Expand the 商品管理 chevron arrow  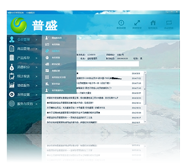click(x=36, y=49)
